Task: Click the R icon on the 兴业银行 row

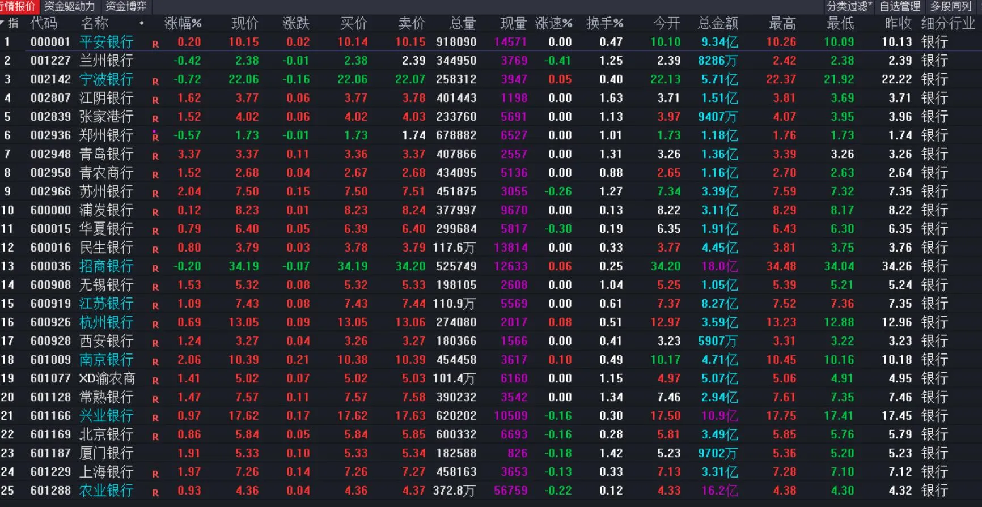Action: 155,417
